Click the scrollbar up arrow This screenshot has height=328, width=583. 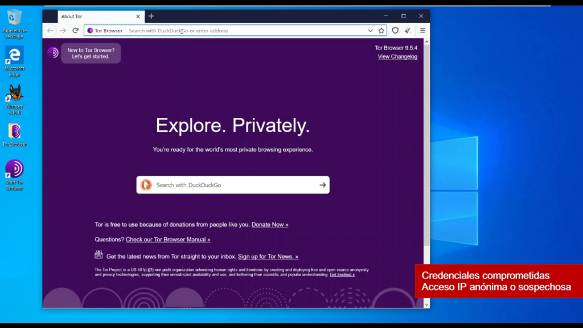click(x=426, y=42)
